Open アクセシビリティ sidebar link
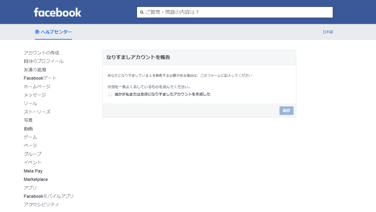The width and height of the screenshot is (376, 212). pos(41,205)
